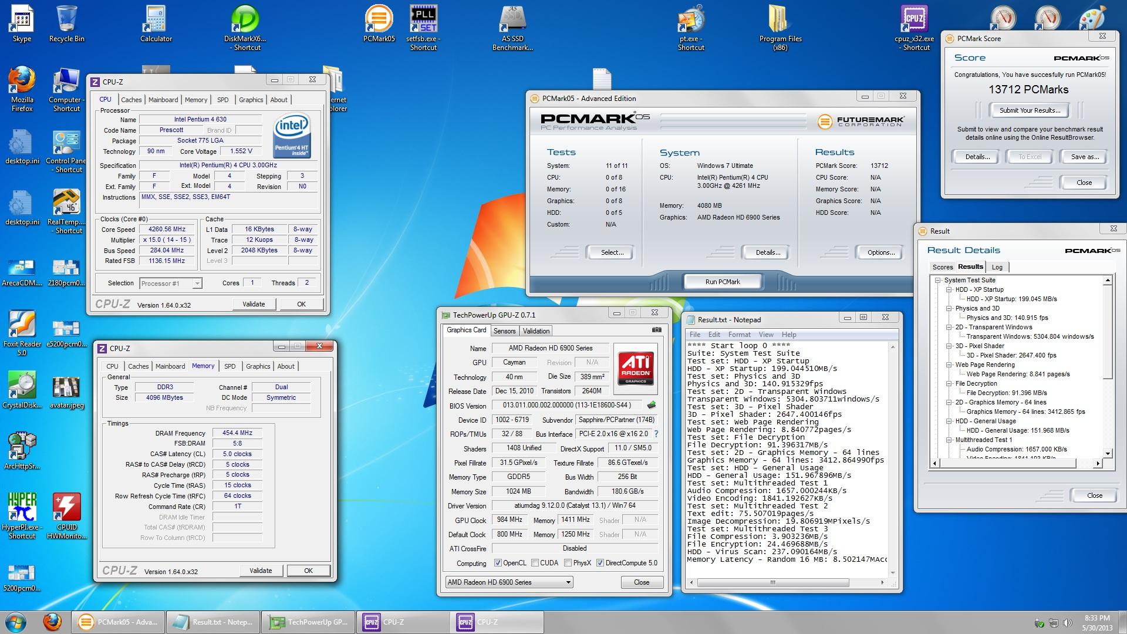Launch cpuz_x32.exe shortcut icon

point(914,28)
